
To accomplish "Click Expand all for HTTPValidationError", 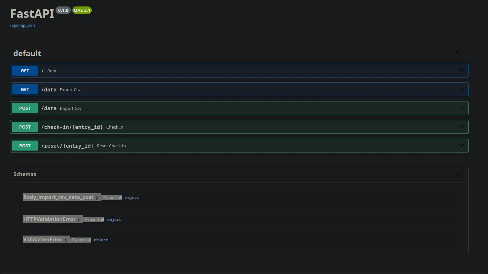I will pyautogui.click(x=94, y=220).
